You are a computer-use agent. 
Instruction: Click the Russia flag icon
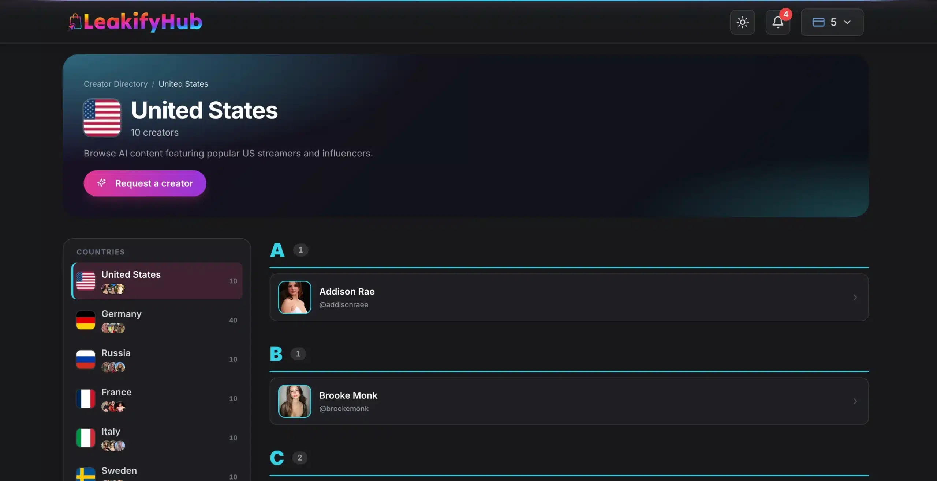pos(86,359)
